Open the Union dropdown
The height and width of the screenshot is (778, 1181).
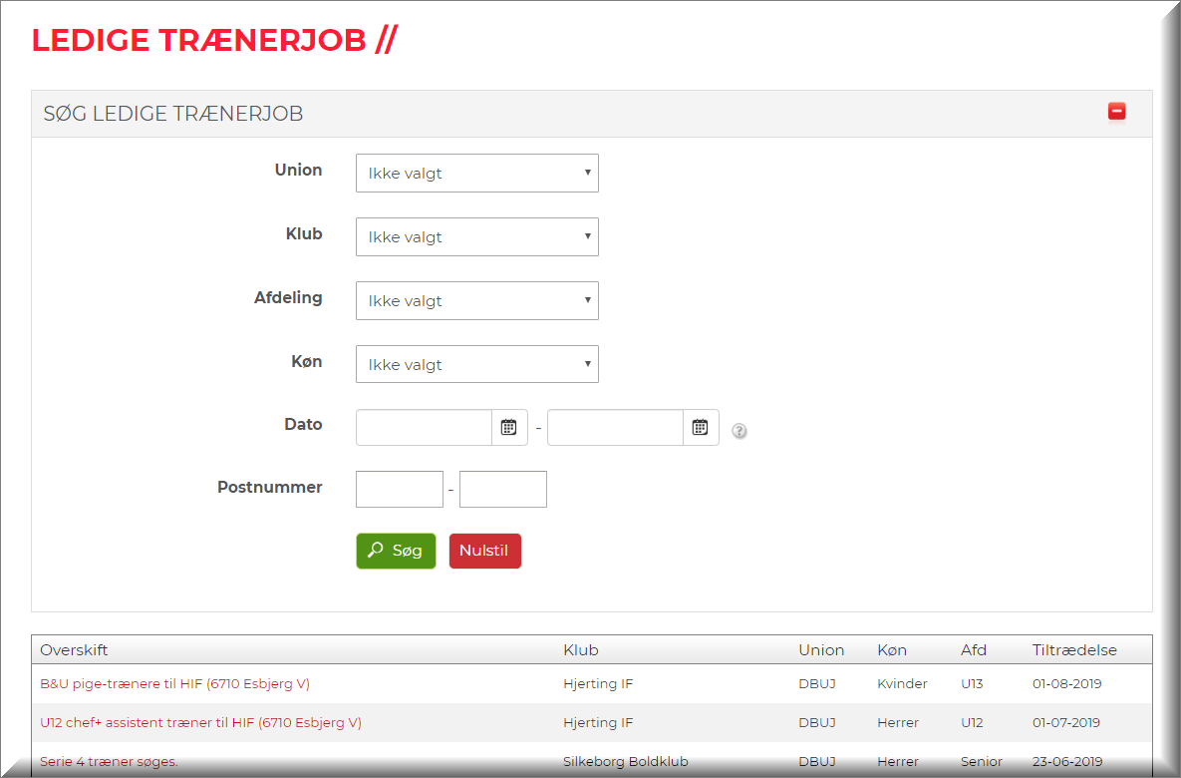coord(476,173)
